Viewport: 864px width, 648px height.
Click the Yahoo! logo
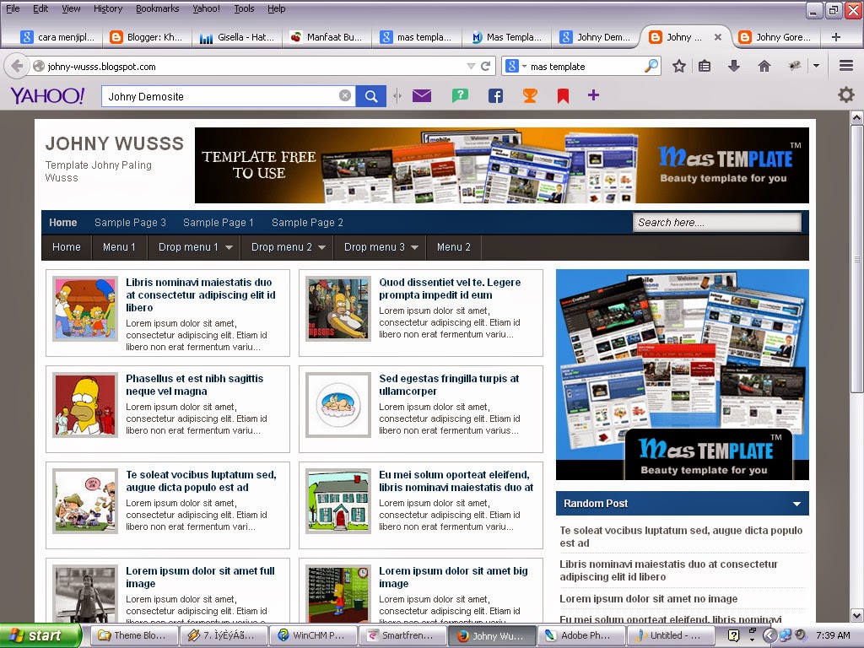pos(47,96)
